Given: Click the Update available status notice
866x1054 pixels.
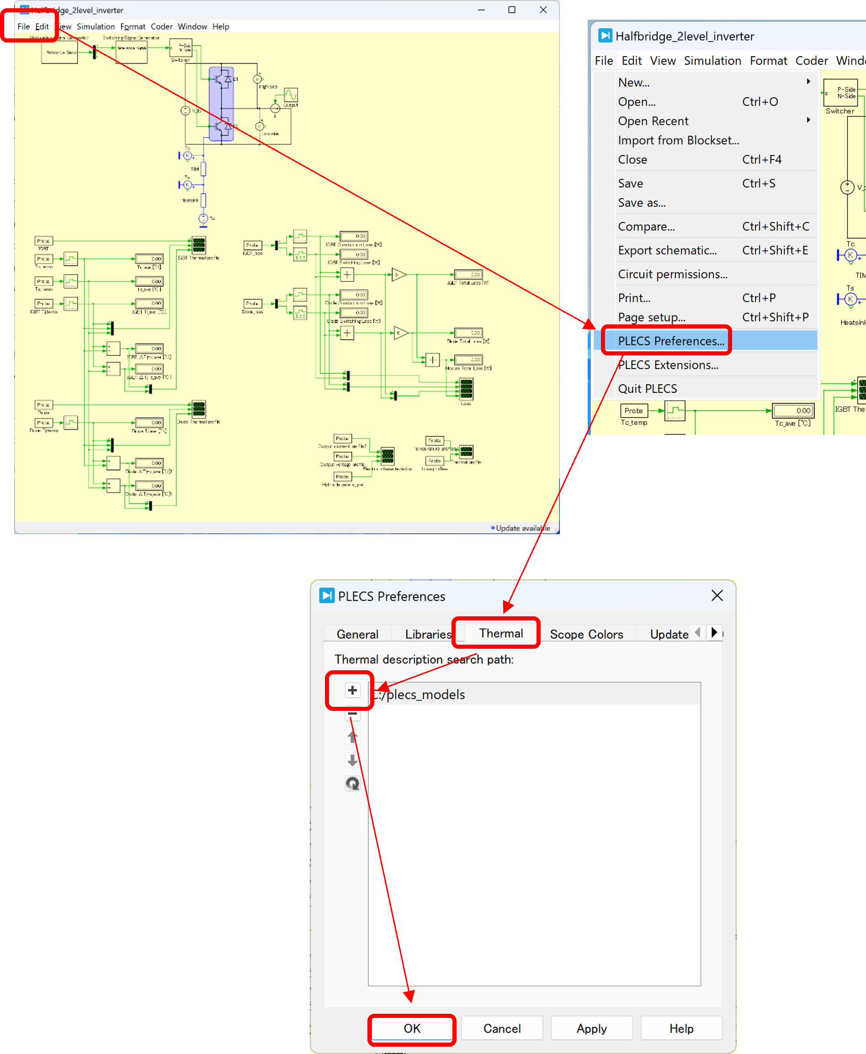Looking at the screenshot, I should click(x=522, y=528).
